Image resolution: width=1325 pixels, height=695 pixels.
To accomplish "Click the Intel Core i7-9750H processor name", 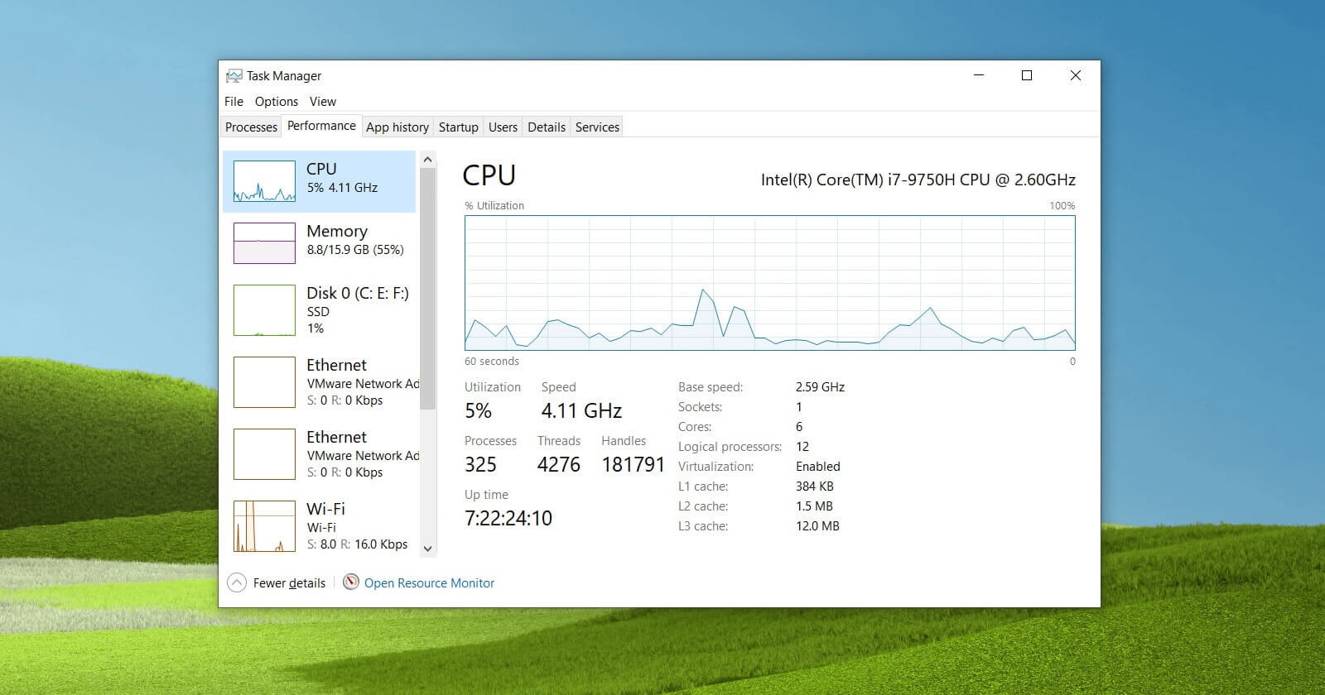I will (x=918, y=180).
